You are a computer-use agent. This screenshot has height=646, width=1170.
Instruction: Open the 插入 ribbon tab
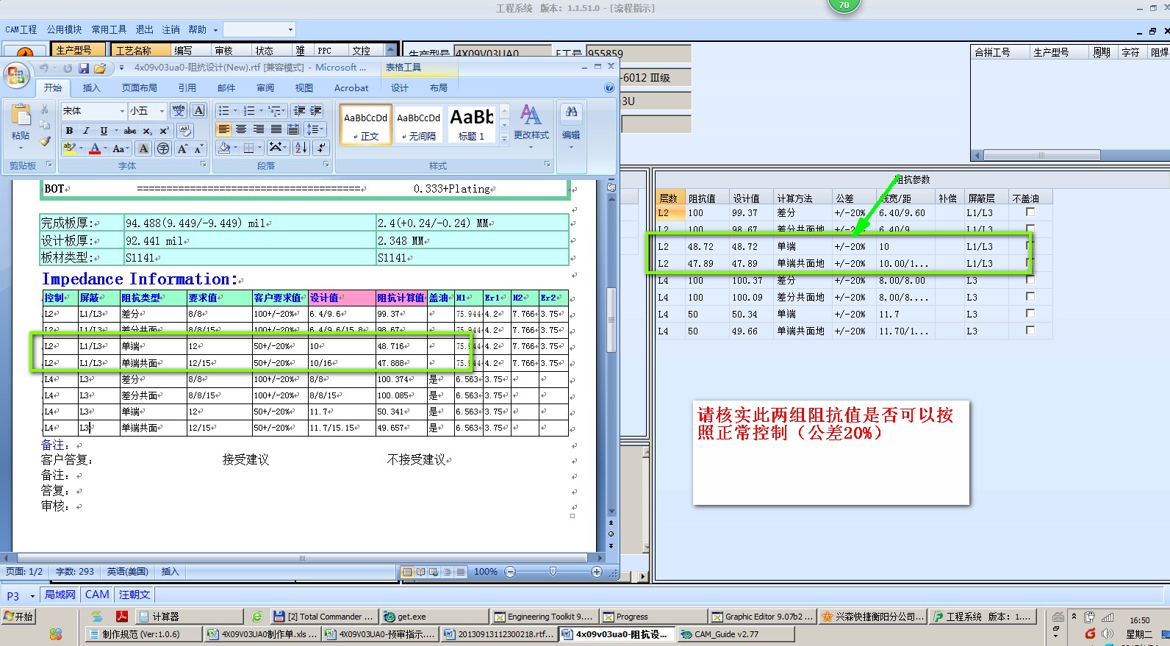point(91,87)
